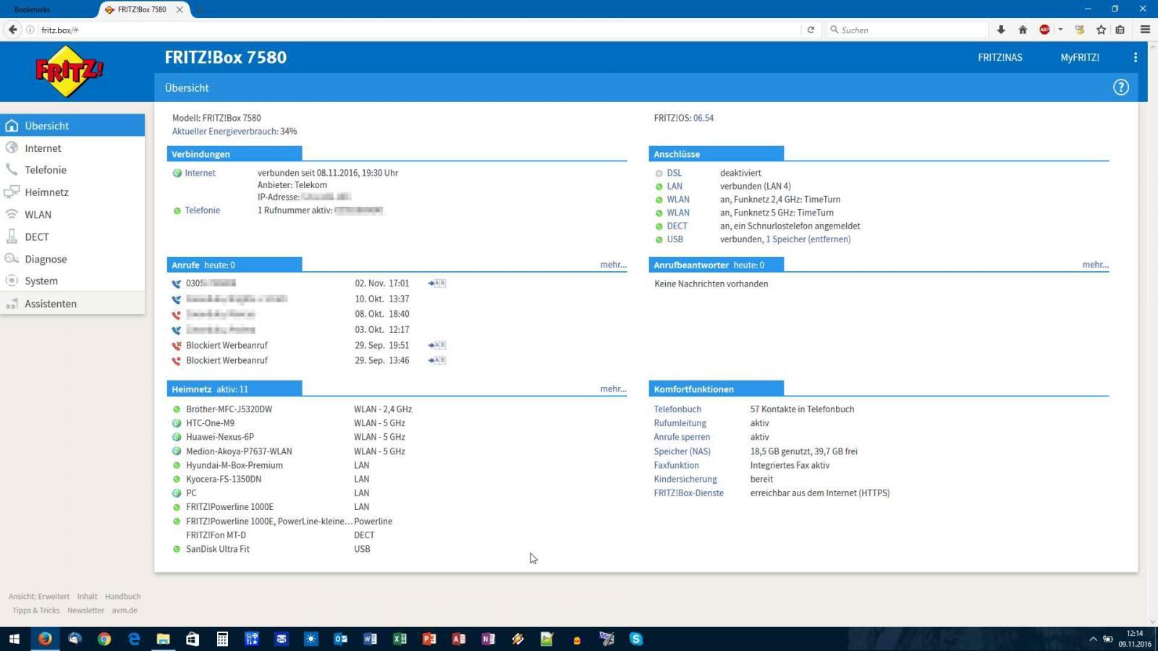Screen dimensions: 1158x651
Task: Open the avm.de footer link
Action: (x=124, y=610)
